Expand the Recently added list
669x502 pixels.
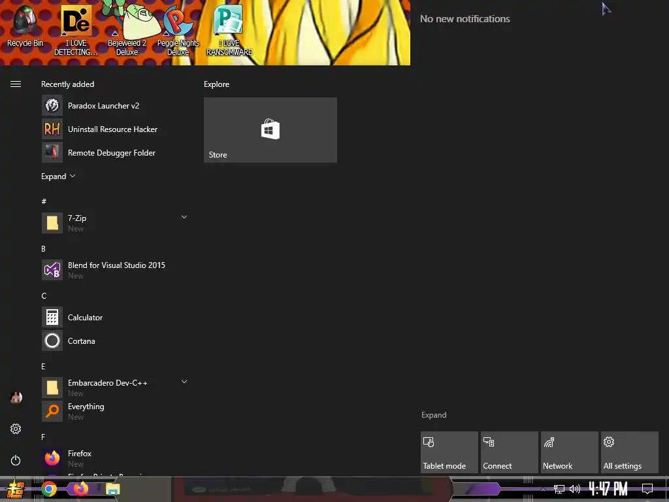click(58, 176)
